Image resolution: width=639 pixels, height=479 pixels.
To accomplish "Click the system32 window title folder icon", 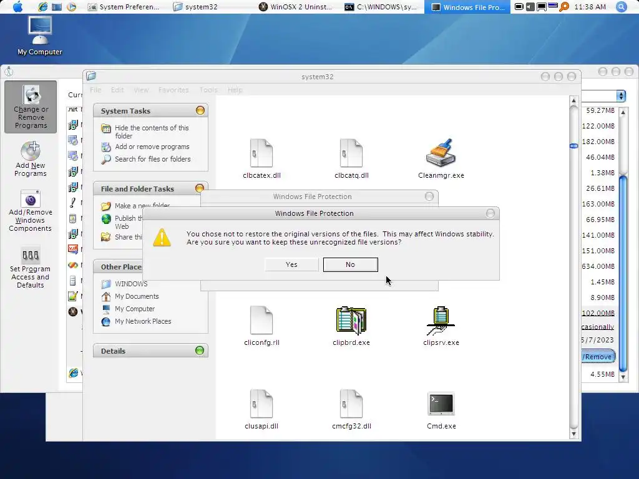I will click(91, 75).
